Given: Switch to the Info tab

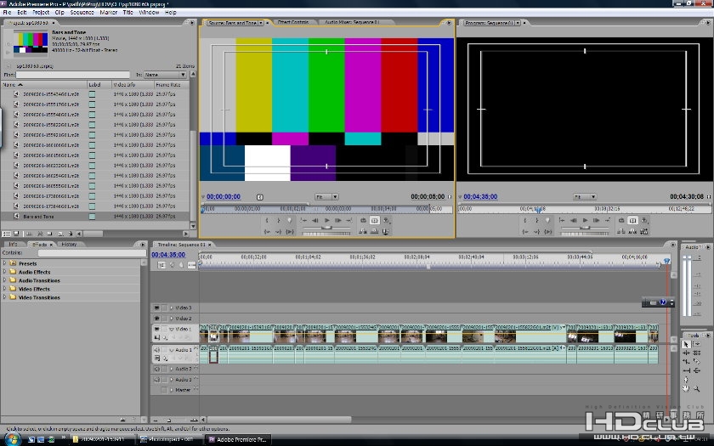Looking at the screenshot, I should [14, 245].
